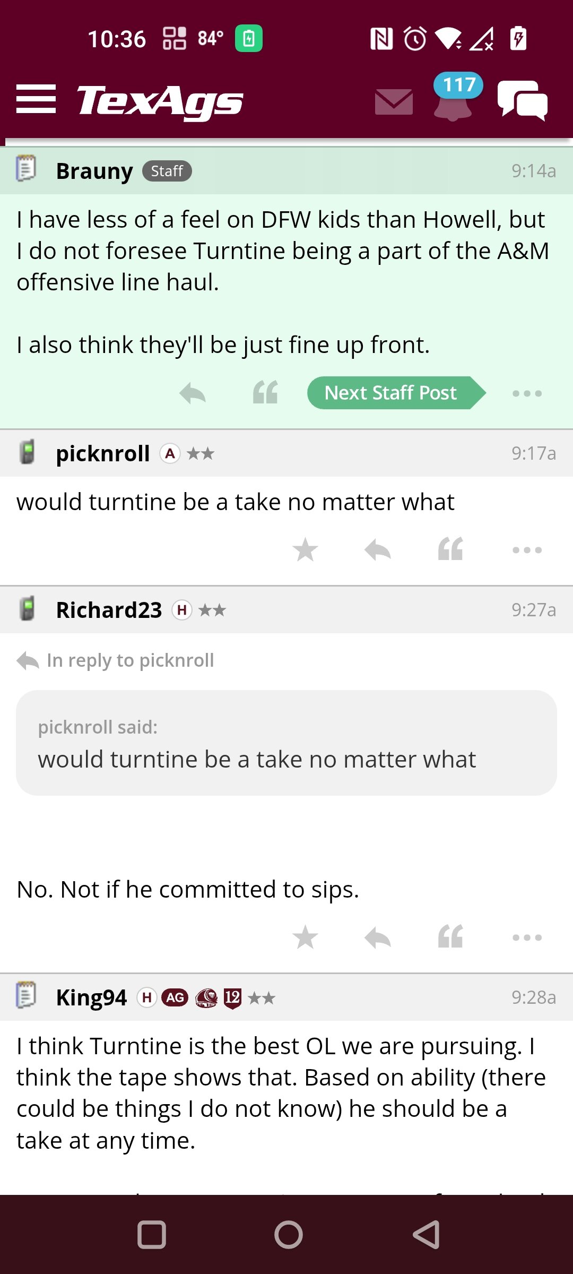The height and width of the screenshot is (1274, 573).
Task: Tap the quoted picknroll message box
Action: point(286,743)
